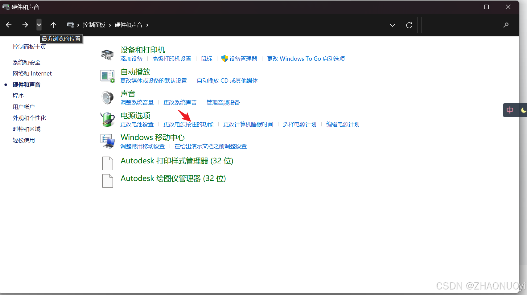The width and height of the screenshot is (527, 295).
Task: Click 更改电源按钮的功能 link
Action: 188,125
